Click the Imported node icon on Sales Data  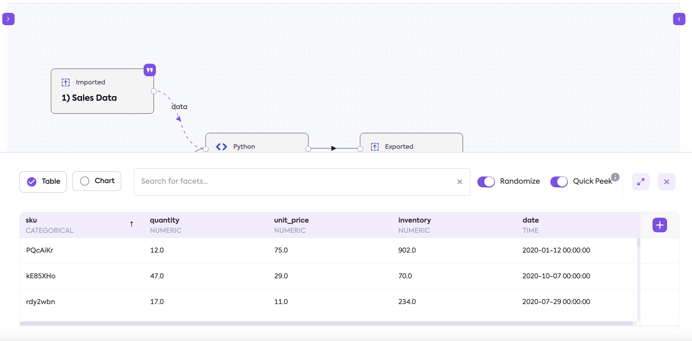(66, 82)
